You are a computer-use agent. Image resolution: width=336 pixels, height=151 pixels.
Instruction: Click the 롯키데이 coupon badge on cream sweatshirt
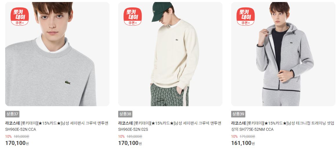click(x=133, y=16)
